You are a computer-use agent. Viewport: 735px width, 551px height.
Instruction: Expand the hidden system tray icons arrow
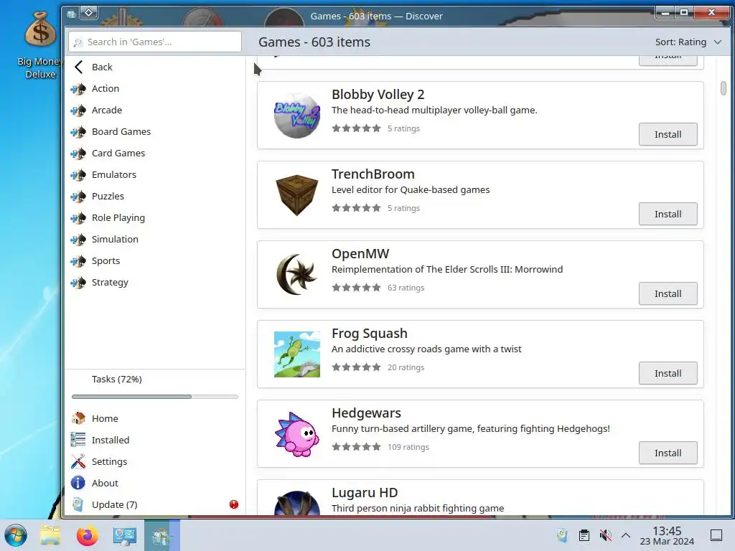[x=626, y=535]
